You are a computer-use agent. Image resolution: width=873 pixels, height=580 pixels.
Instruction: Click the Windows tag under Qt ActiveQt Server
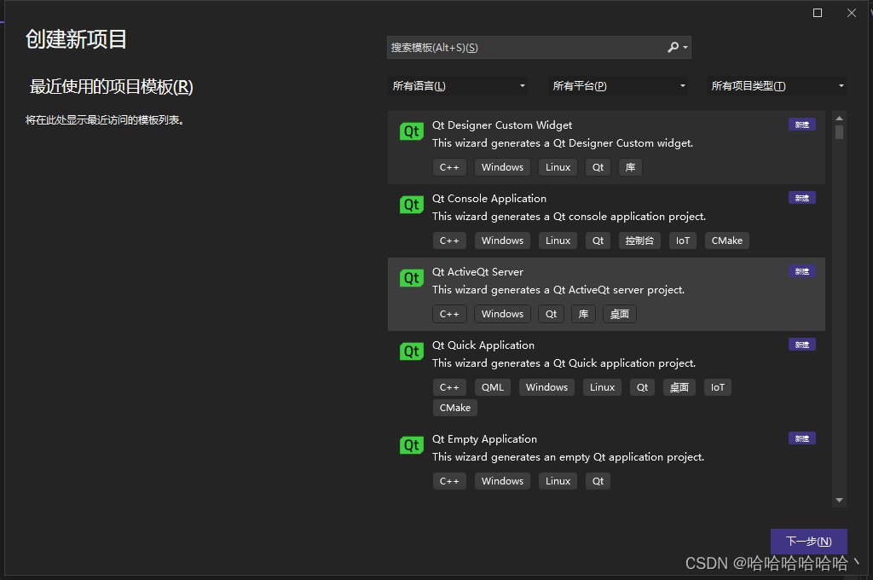pyautogui.click(x=502, y=314)
